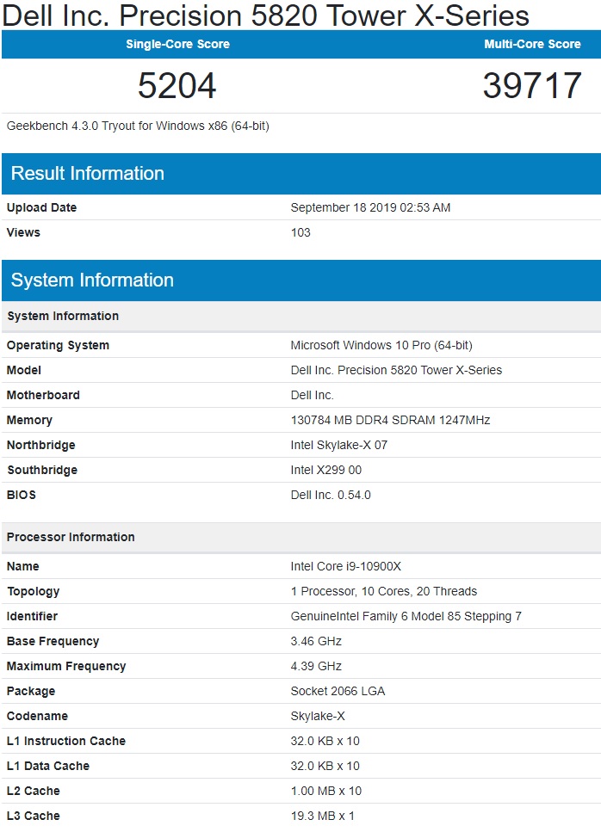Click the blue System Information section header
Screen dimensions: 601x832
pyautogui.click(x=301, y=280)
